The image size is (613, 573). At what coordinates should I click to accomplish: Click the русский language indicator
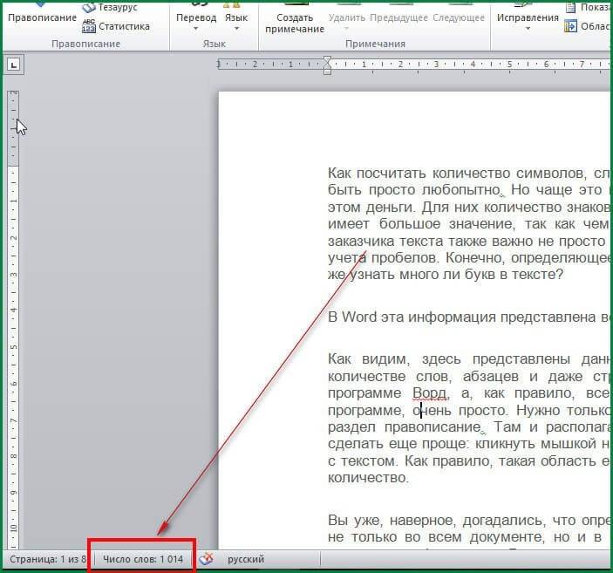pos(246,559)
